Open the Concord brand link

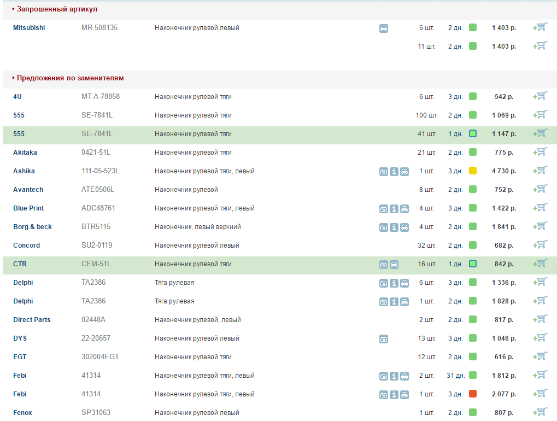[x=26, y=245]
